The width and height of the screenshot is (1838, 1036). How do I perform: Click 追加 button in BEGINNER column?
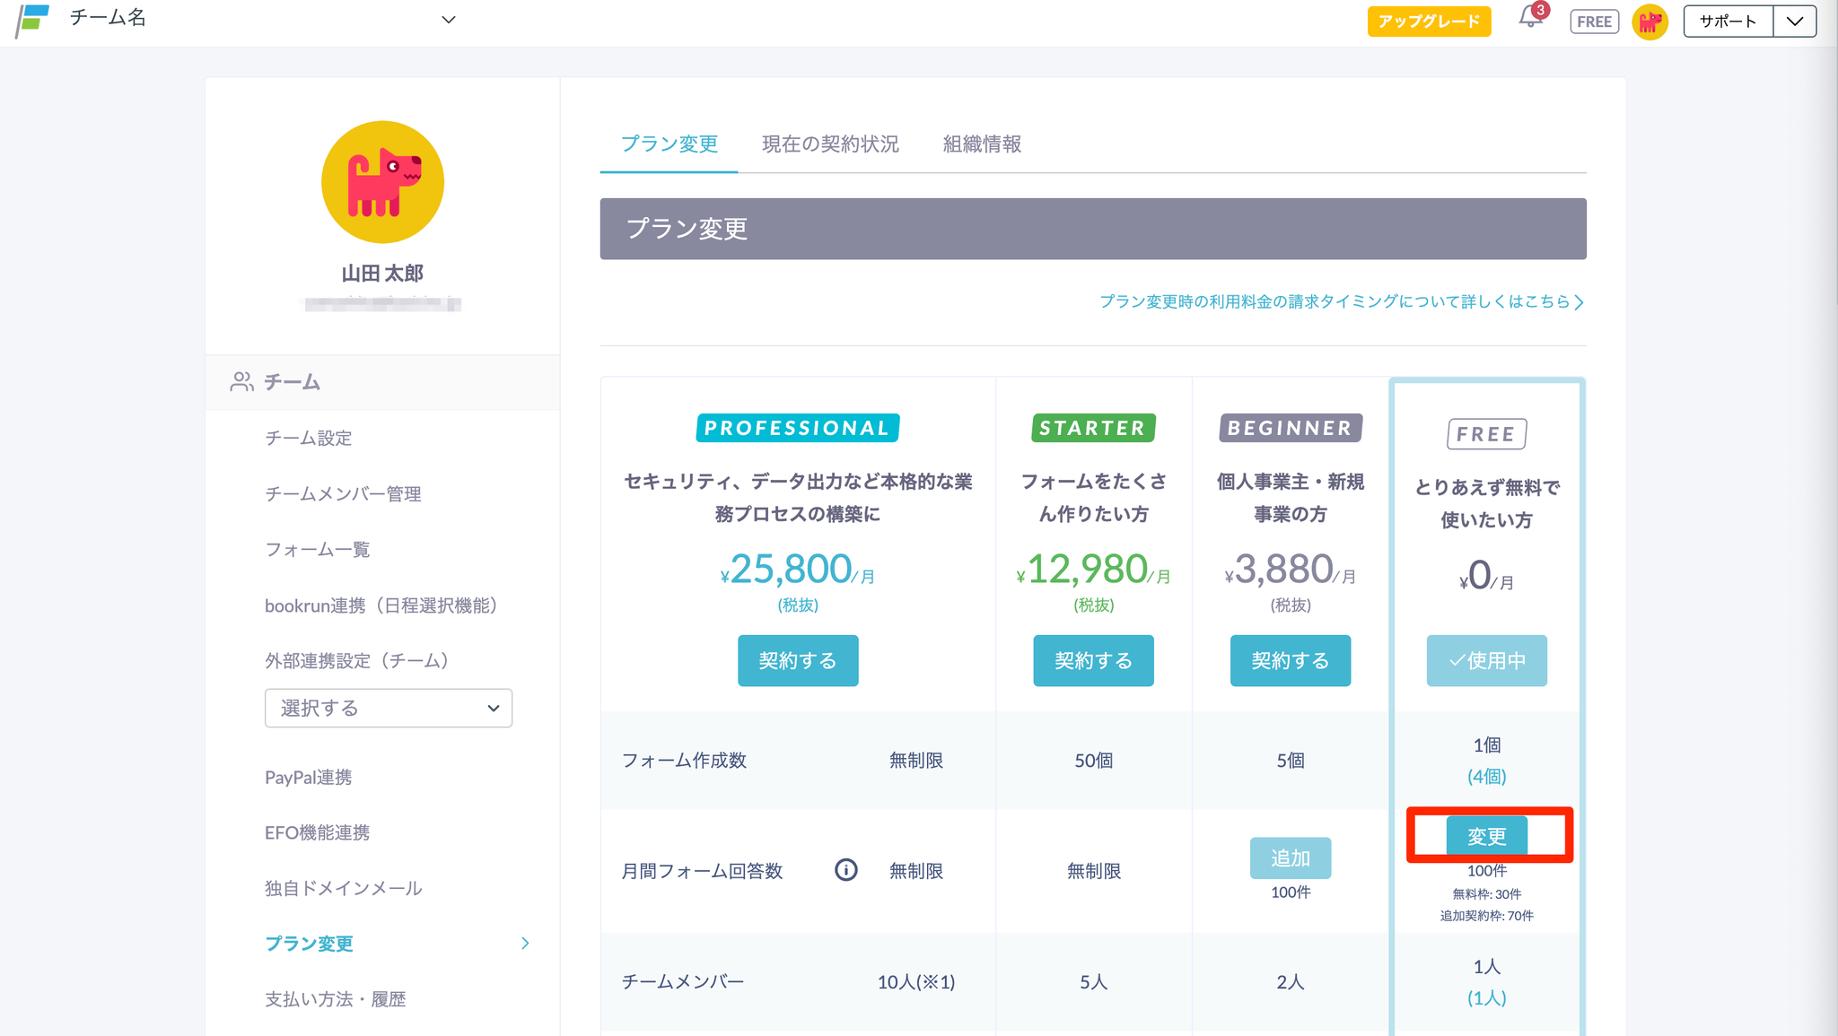[x=1290, y=858]
